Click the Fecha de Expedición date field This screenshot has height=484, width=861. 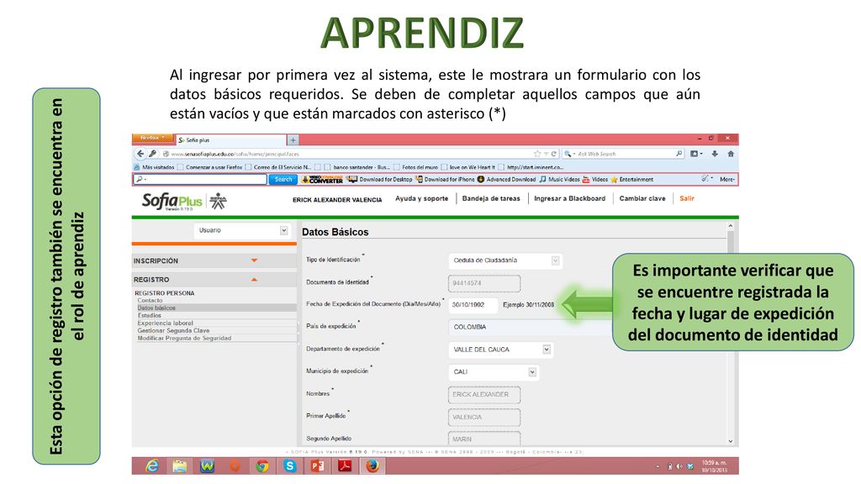(473, 304)
